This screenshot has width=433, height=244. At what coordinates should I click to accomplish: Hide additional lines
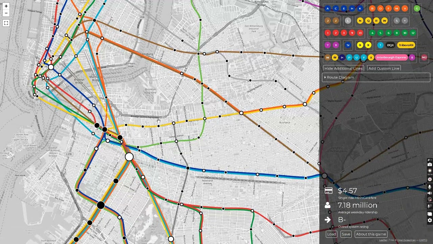[x=343, y=68]
